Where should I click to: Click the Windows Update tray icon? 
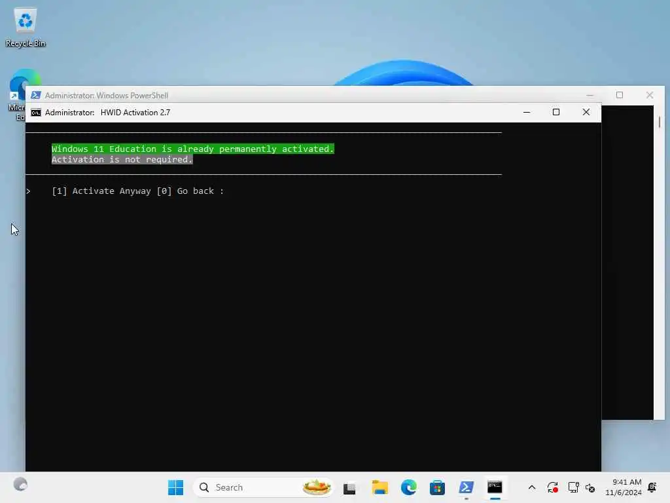pyautogui.click(x=552, y=487)
